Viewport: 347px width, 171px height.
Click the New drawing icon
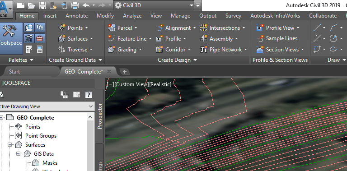click(21, 5)
